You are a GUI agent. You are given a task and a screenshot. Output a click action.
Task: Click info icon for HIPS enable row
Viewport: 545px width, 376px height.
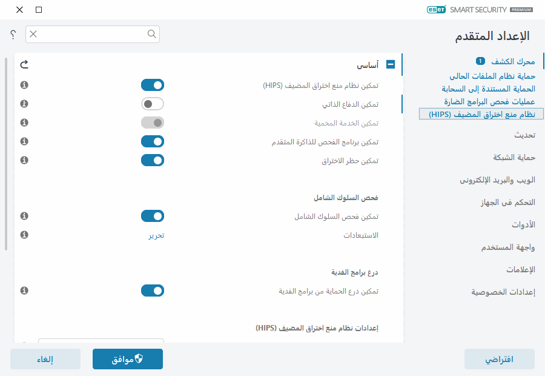tap(24, 85)
